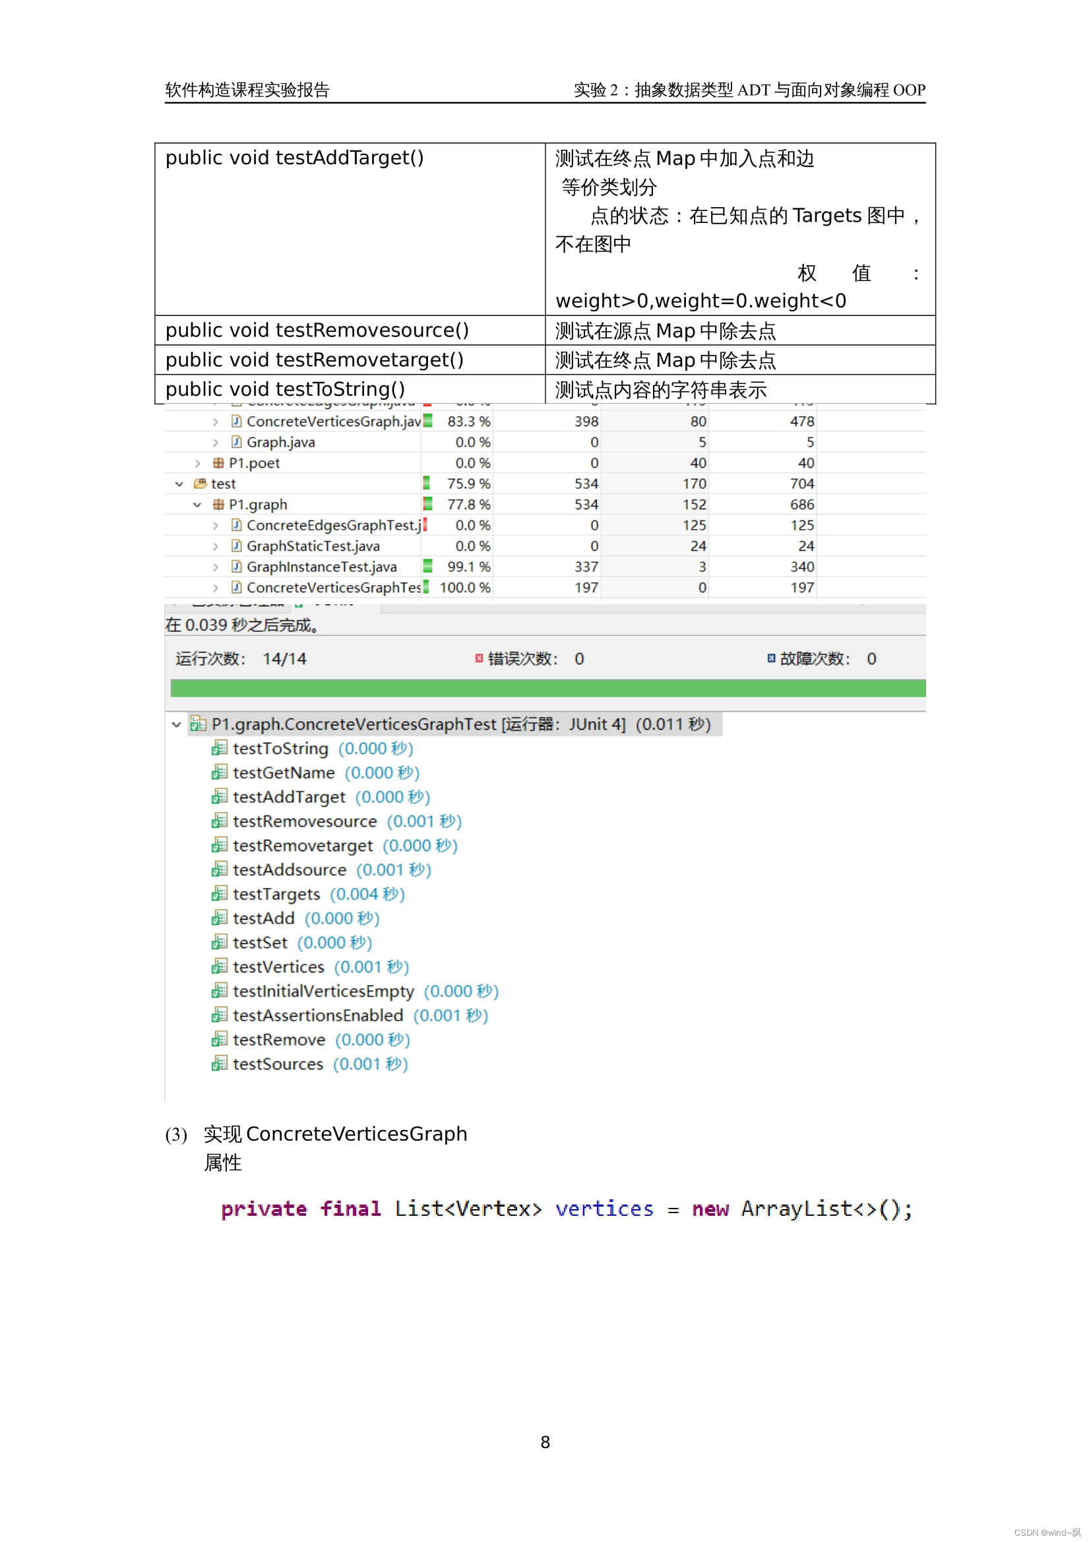Collapse the P1.graph package under test
The image size is (1091, 1543).
[197, 505]
